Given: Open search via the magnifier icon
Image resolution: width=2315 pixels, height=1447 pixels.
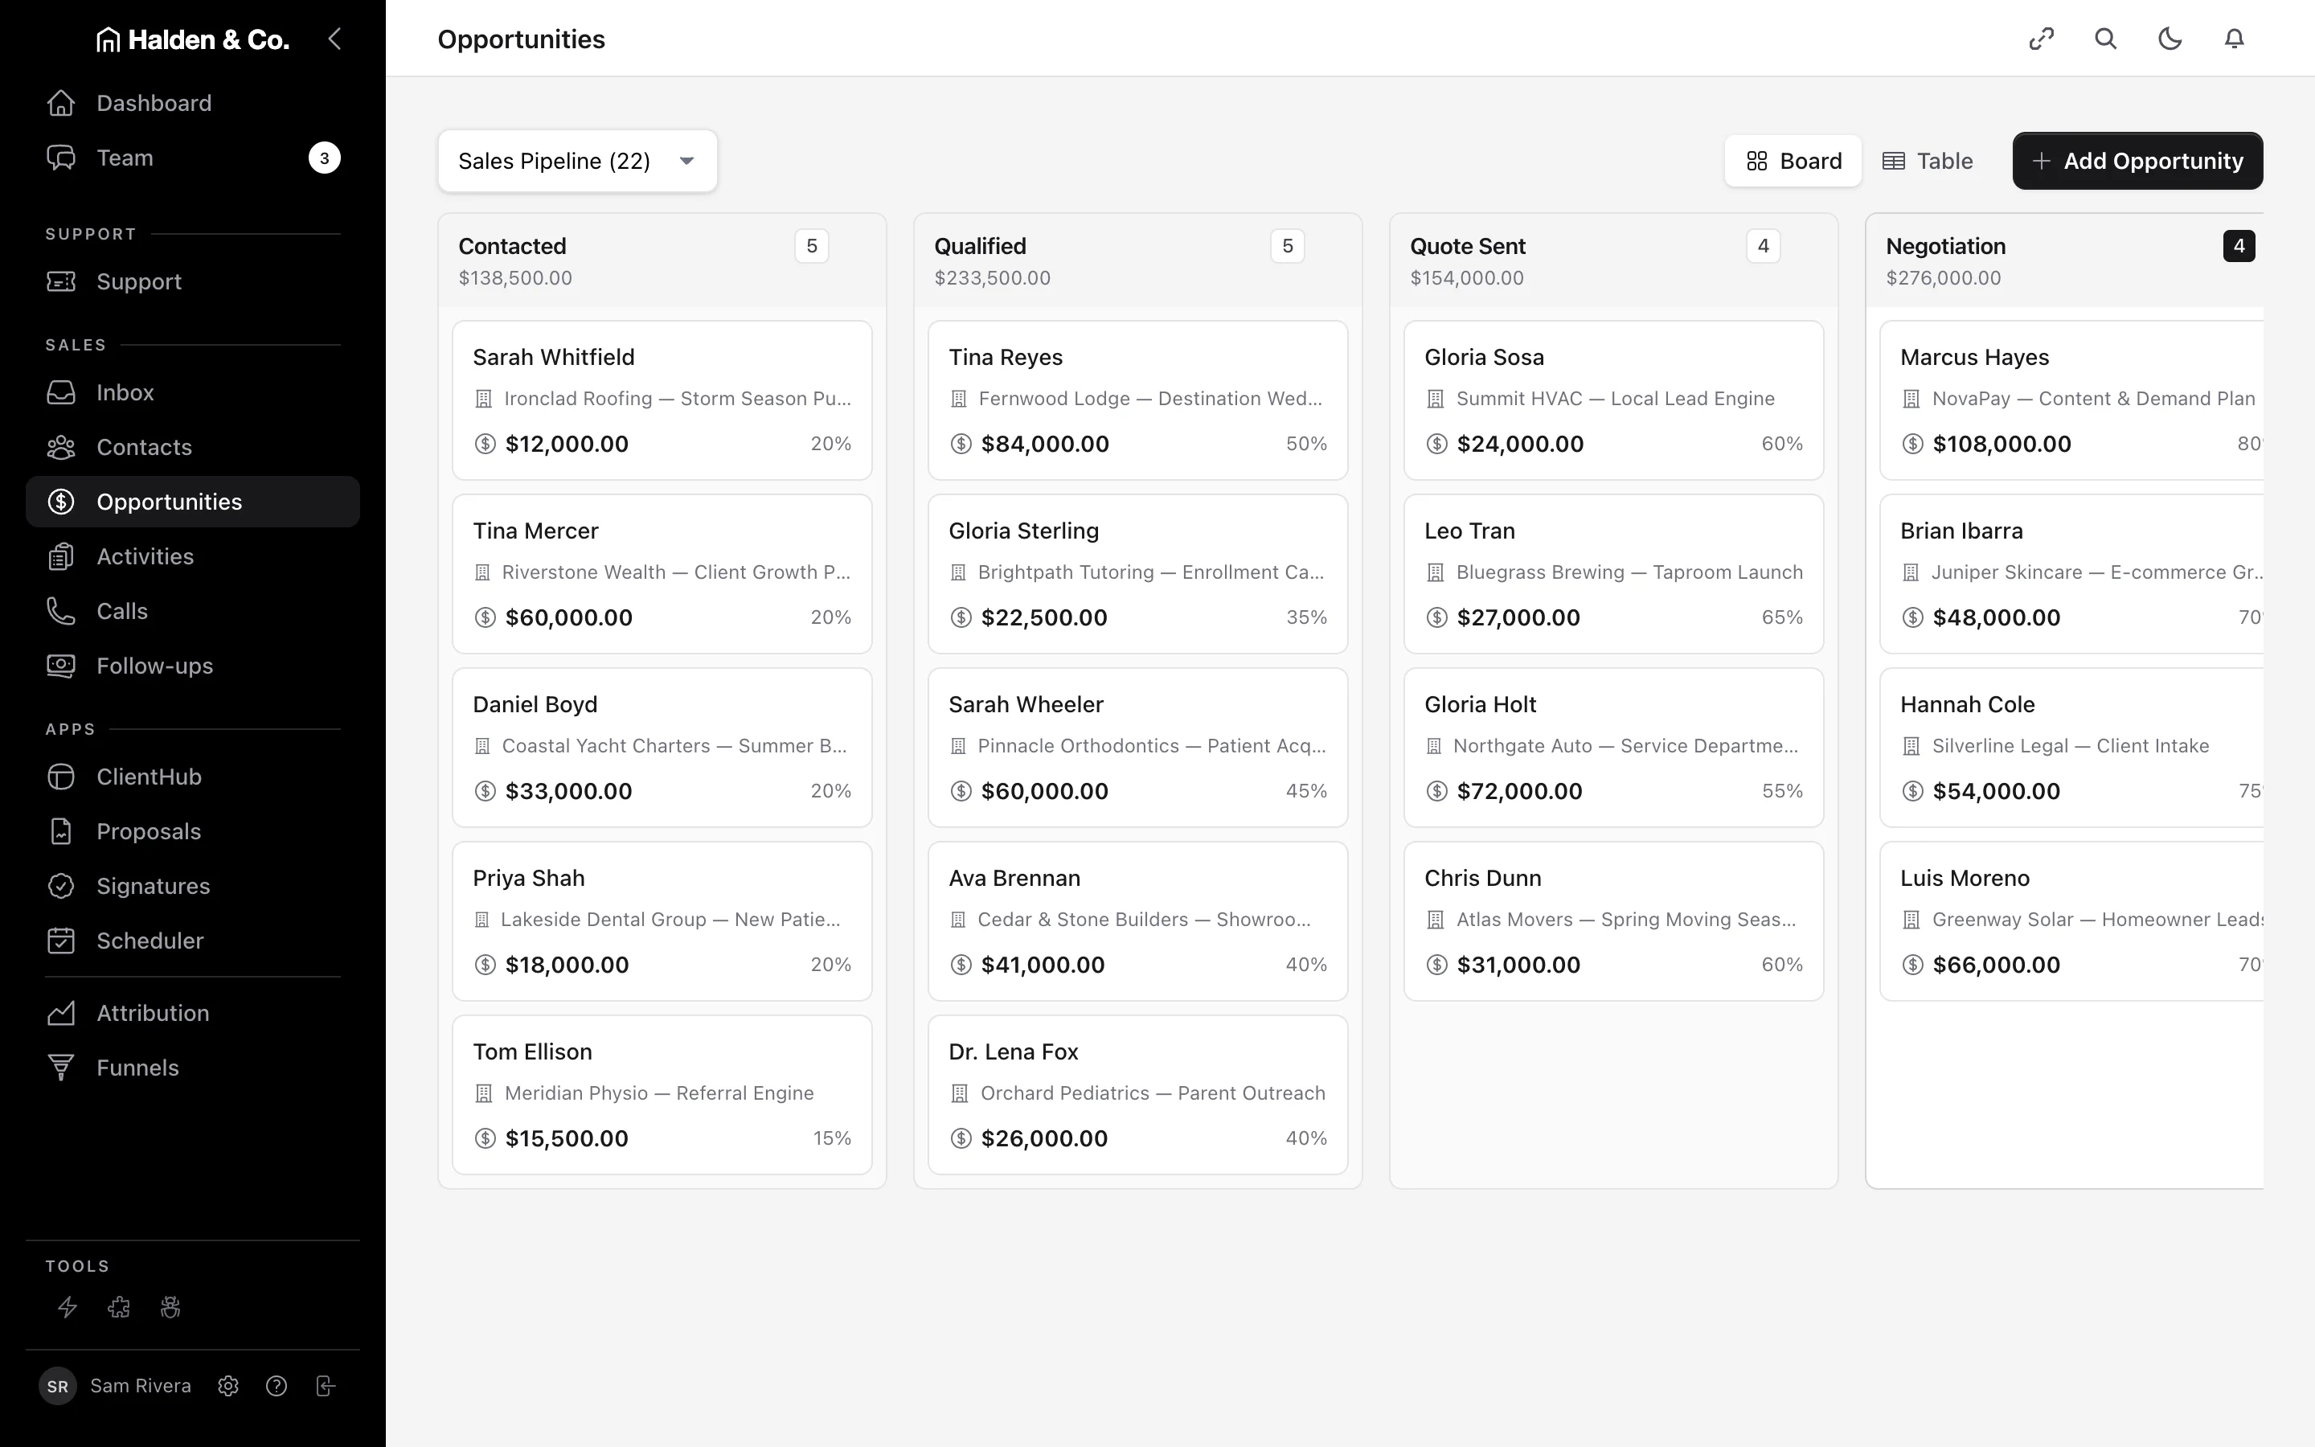Looking at the screenshot, I should coord(2105,39).
